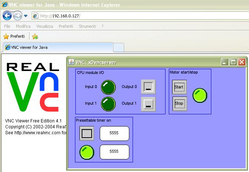This screenshot has height=172, width=249.
Task: Click the address bar with 192.168.0.127
Action: (x=140, y=16)
